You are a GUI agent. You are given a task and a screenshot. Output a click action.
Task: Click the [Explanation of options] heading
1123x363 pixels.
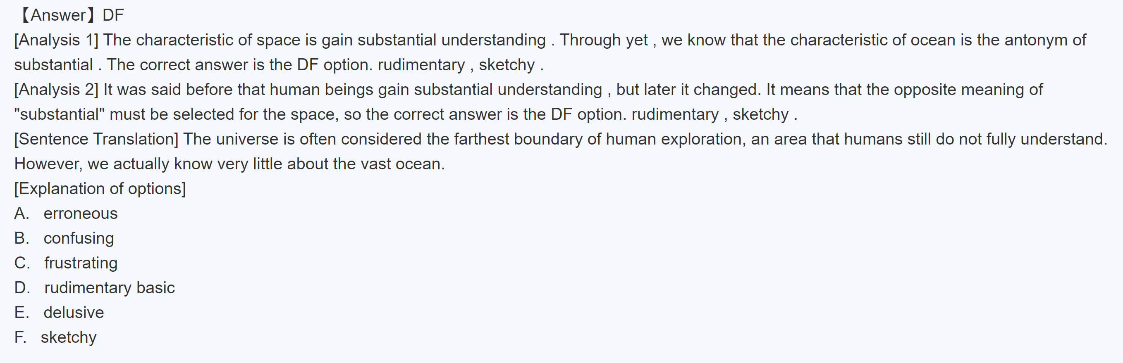(x=100, y=189)
